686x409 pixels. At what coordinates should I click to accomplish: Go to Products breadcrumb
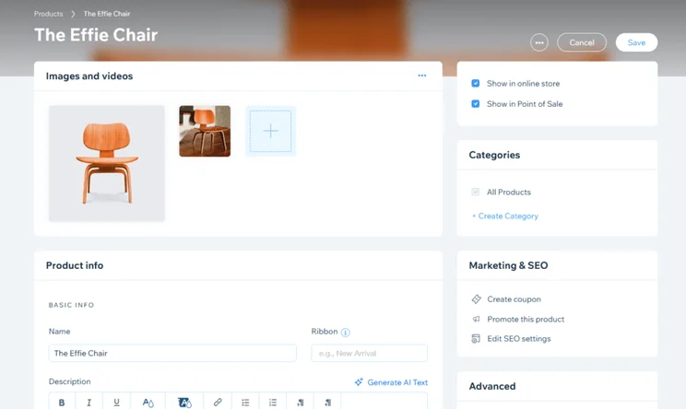(49, 14)
